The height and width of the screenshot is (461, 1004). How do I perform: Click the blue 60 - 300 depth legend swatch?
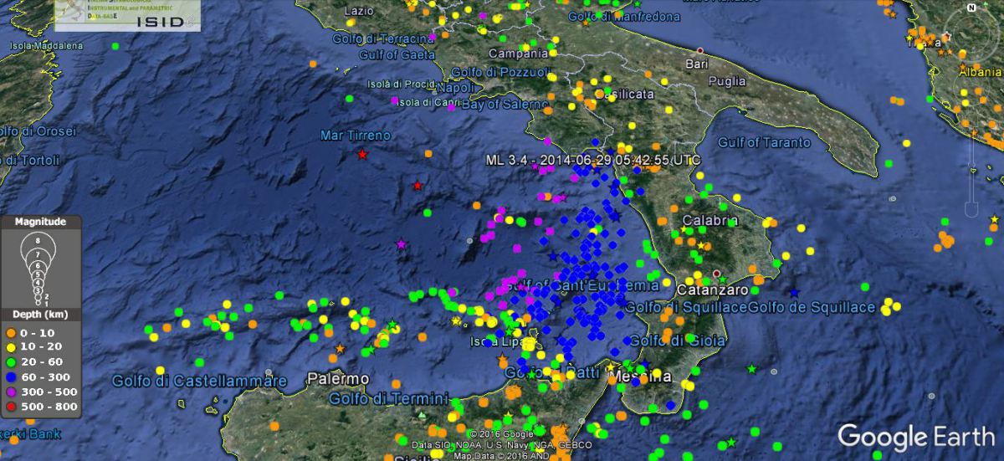(11, 376)
